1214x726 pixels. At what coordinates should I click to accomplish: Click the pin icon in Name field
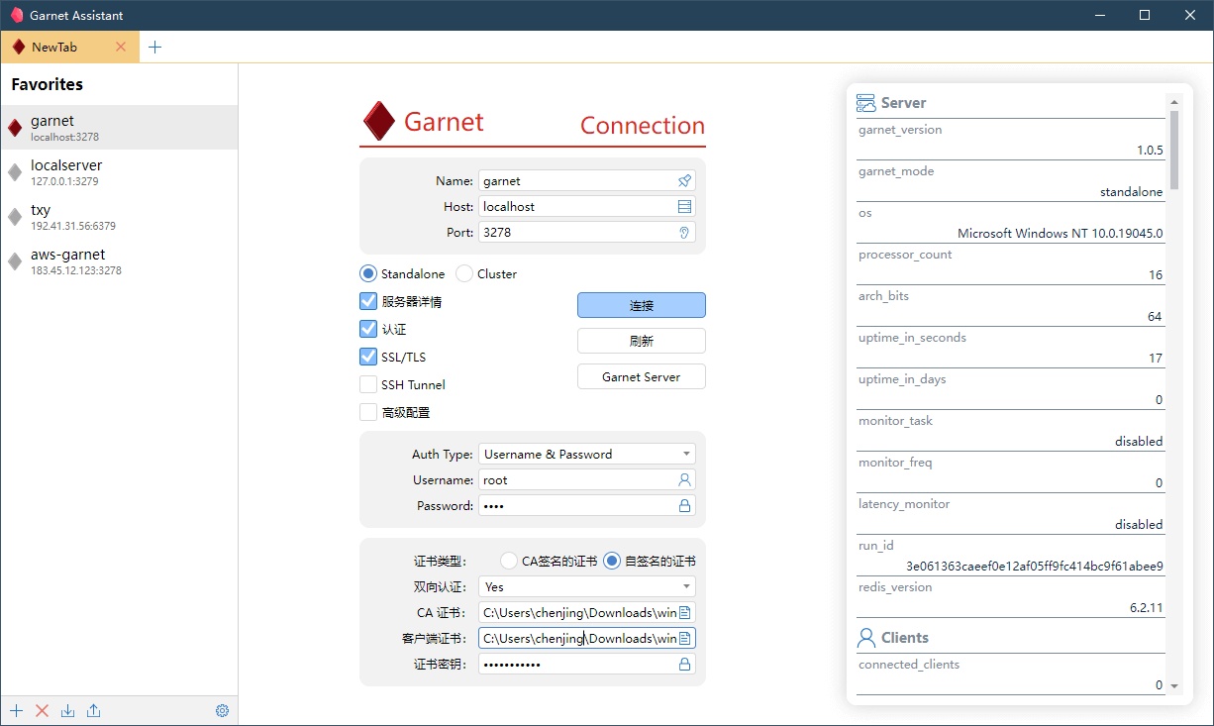pyautogui.click(x=684, y=181)
